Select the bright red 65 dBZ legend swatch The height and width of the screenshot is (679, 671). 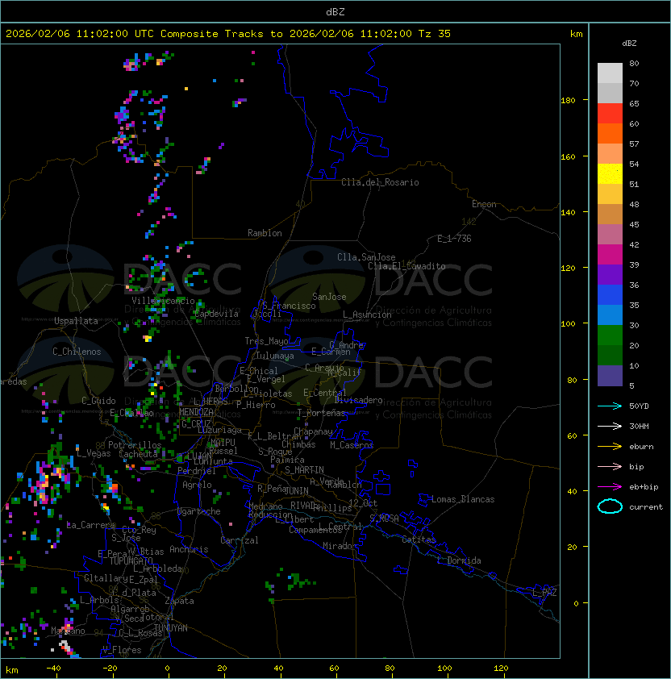click(610, 114)
